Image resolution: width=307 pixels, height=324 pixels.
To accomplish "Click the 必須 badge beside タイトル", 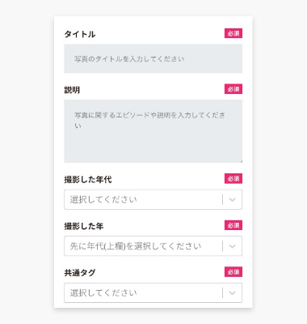I will point(233,33).
